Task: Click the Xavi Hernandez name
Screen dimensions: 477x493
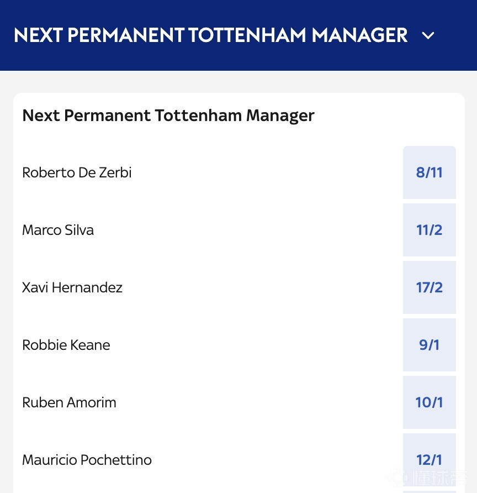Action: click(x=72, y=287)
